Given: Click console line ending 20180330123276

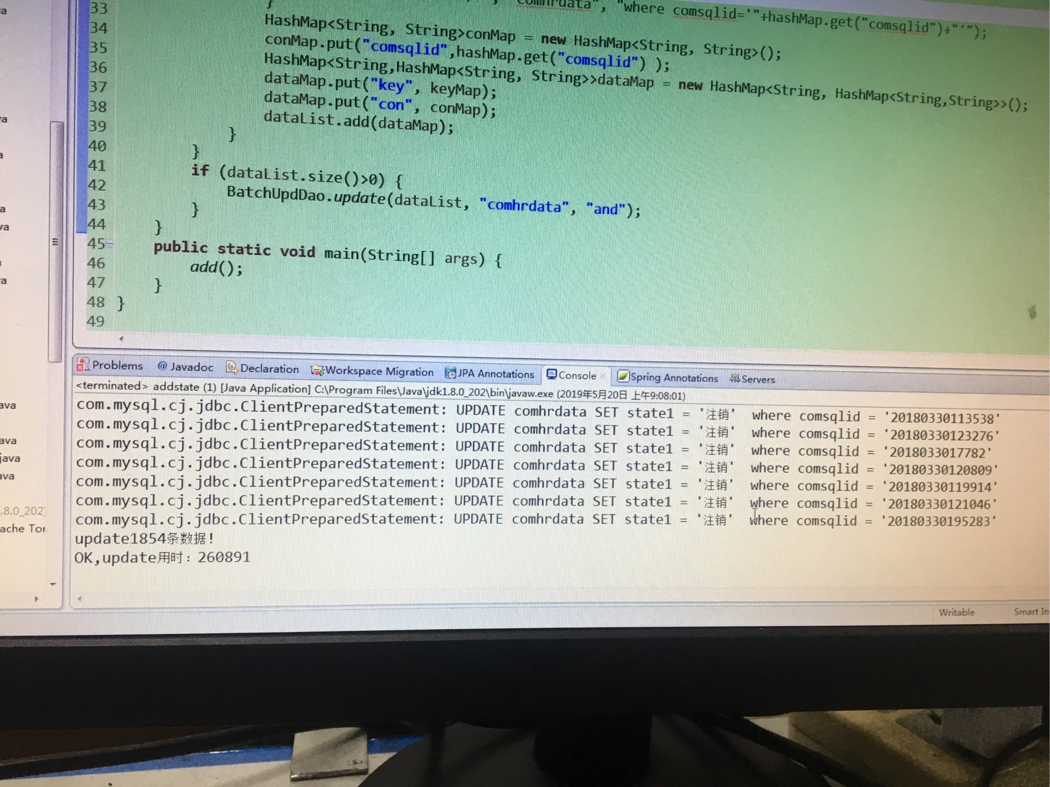Looking at the screenshot, I should click(538, 429).
